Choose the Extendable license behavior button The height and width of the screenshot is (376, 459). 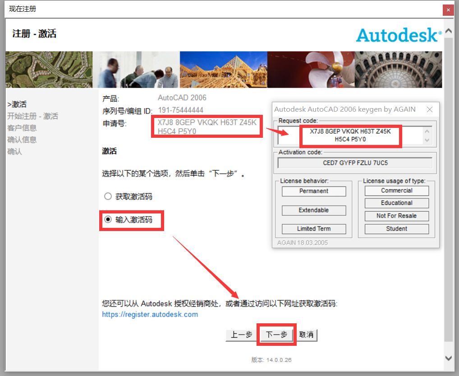click(314, 210)
